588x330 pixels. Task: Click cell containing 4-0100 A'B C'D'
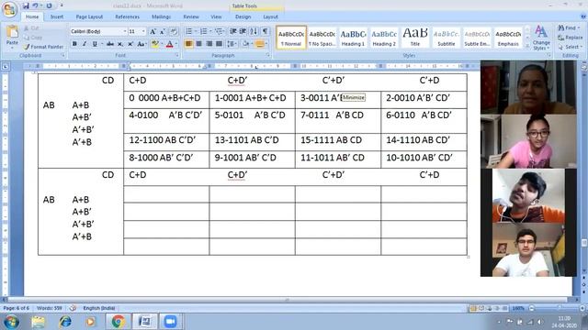(166, 121)
